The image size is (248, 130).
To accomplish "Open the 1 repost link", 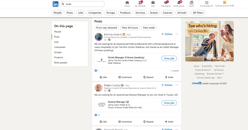I will (x=175, y=71).
